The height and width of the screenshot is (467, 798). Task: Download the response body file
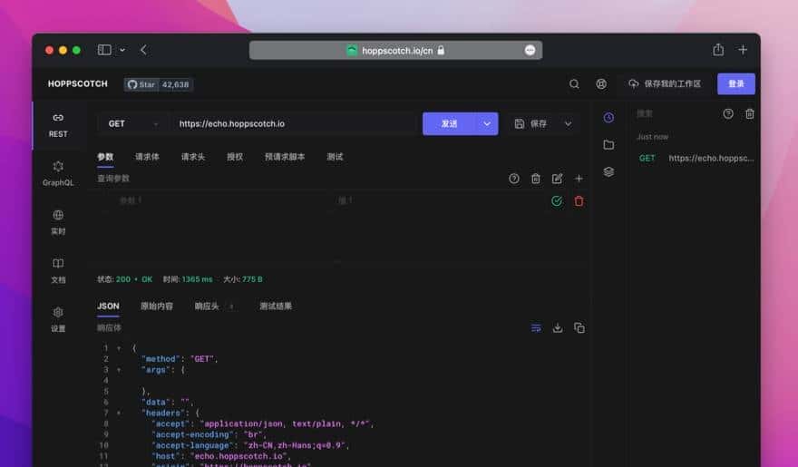pos(558,328)
